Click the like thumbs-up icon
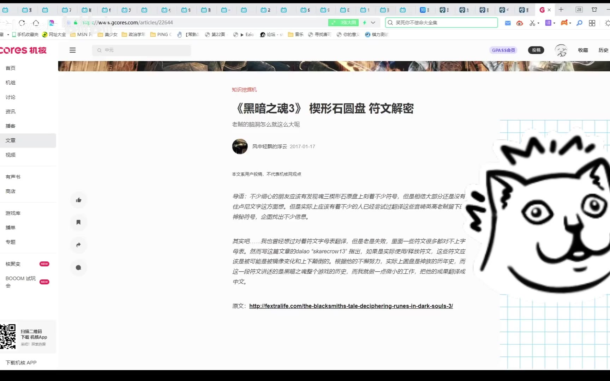The image size is (610, 381). pos(78,200)
